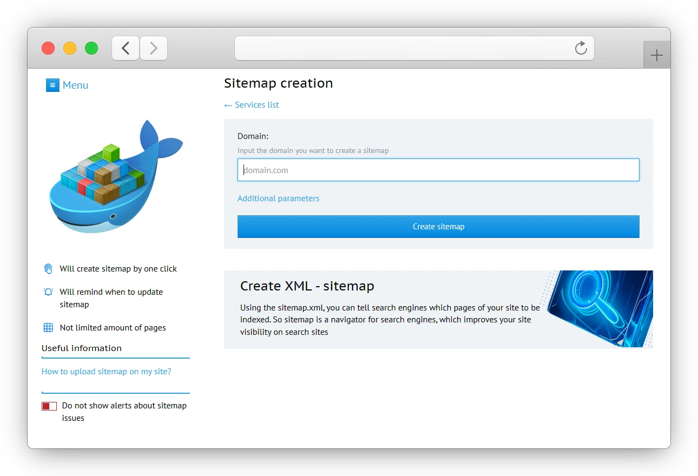Screen dimensions: 698x476
Task: Select the bell icon for sitemap update reminders
Action: [x=48, y=292]
